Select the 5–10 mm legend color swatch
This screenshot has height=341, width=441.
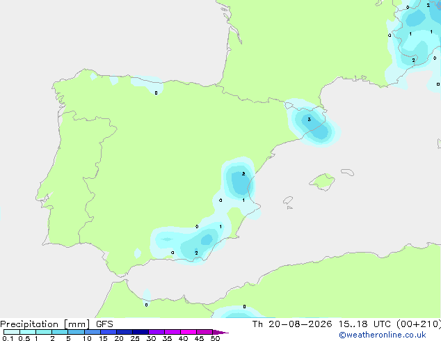pos(76,332)
